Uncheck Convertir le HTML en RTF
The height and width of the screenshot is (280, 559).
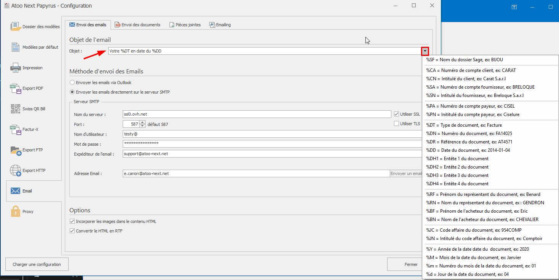(x=72, y=231)
